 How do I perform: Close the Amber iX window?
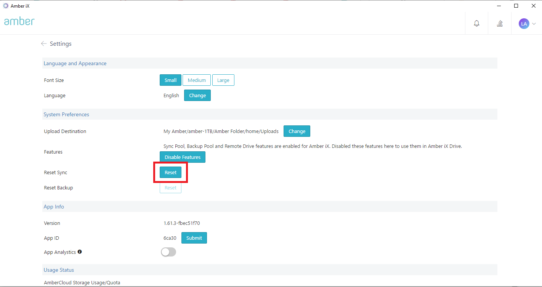534,6
